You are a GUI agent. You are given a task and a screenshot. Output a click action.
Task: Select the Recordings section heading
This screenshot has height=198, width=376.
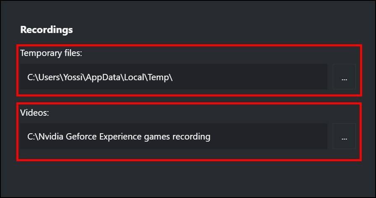[47, 30]
